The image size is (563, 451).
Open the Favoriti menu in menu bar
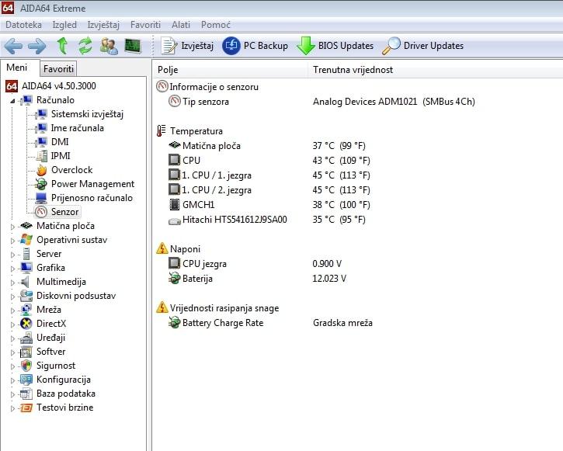145,25
